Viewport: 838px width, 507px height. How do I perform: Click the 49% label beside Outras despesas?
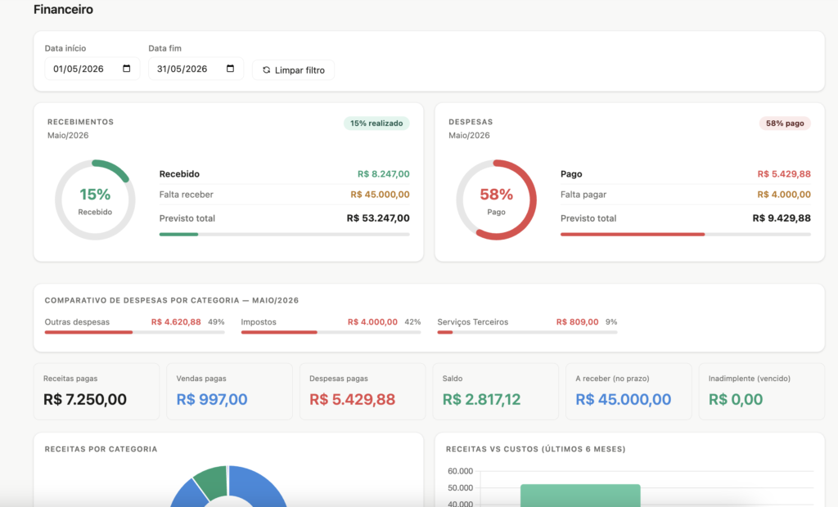click(x=216, y=322)
